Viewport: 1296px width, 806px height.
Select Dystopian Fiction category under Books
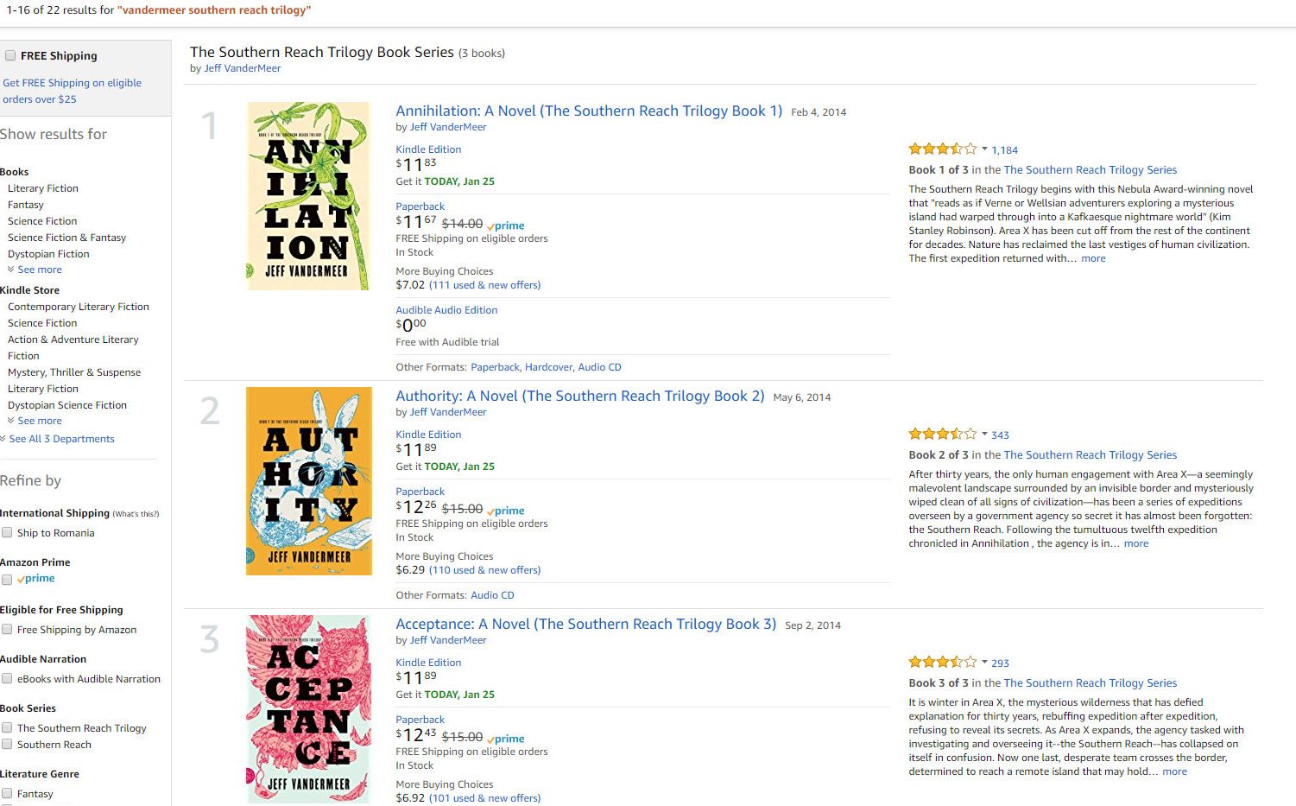click(48, 254)
